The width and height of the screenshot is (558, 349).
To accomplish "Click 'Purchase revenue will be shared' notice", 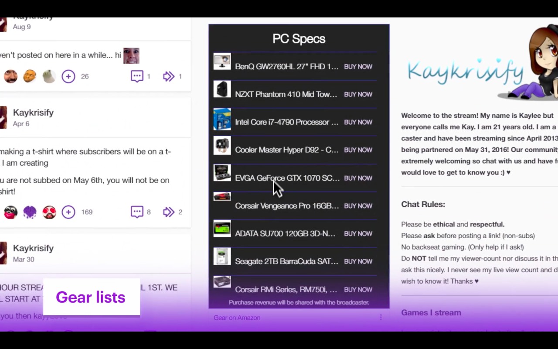I will 299,302.
